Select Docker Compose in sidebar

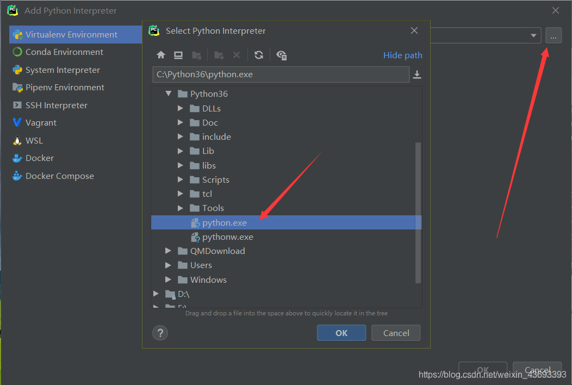tap(76, 176)
